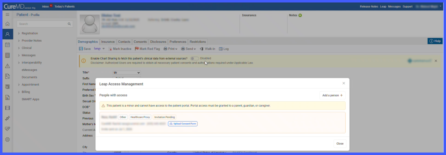This screenshot has height=155, width=446.
Task: Open the Support link in header
Action: click(x=407, y=6)
